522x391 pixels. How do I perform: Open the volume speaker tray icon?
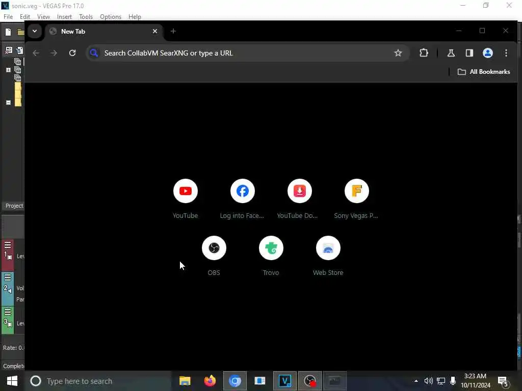[428, 381]
